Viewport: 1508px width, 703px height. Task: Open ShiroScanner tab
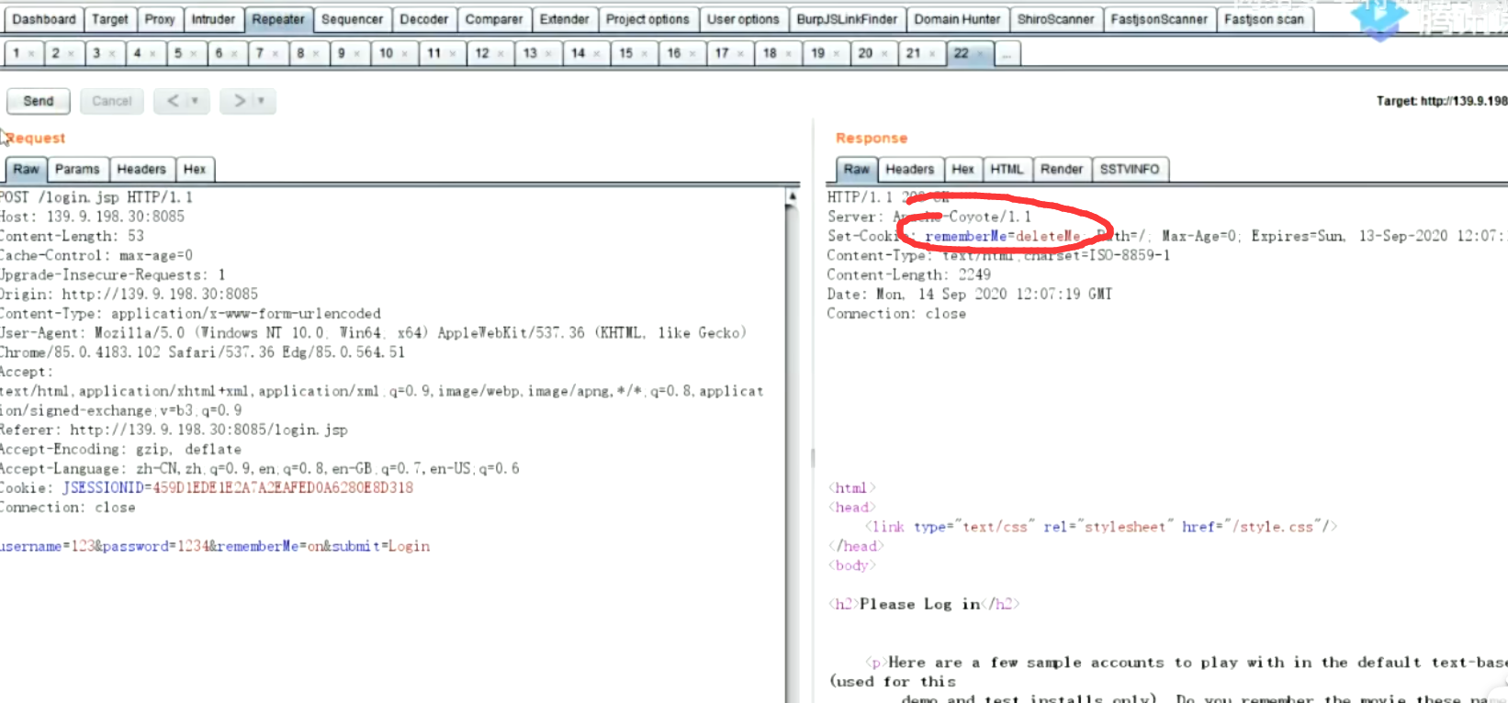point(1056,19)
